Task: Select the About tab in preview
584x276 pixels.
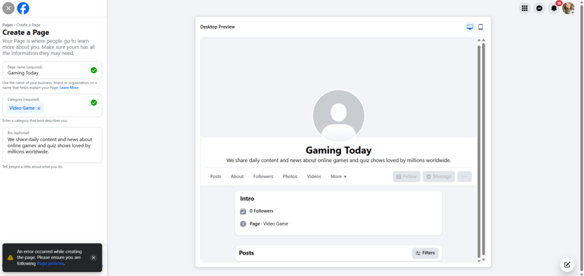Action: (x=237, y=176)
